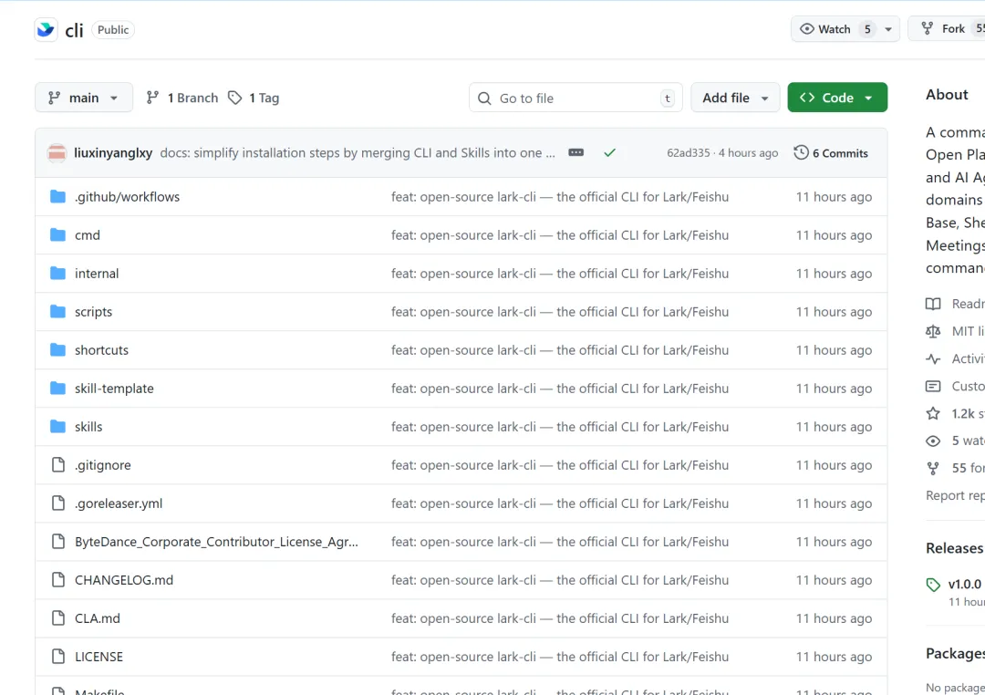The image size is (985, 695).
Task: Click the 1.2k stars icon
Action: [933, 413]
